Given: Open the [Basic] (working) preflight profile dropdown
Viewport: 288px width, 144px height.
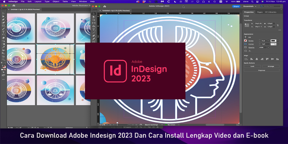Looking at the screenshot, I should click(x=162, y=125).
